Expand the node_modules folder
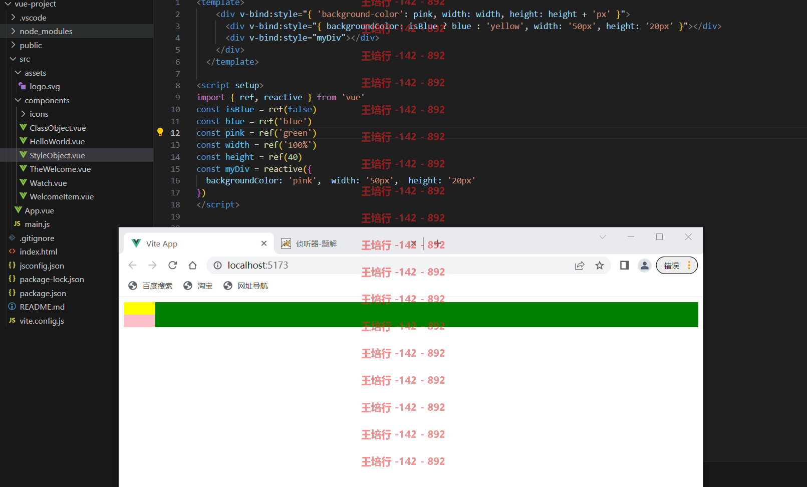807x487 pixels. tap(13, 31)
